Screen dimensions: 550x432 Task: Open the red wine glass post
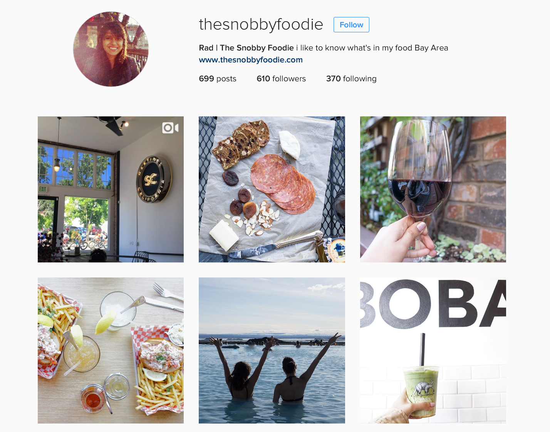(x=433, y=189)
